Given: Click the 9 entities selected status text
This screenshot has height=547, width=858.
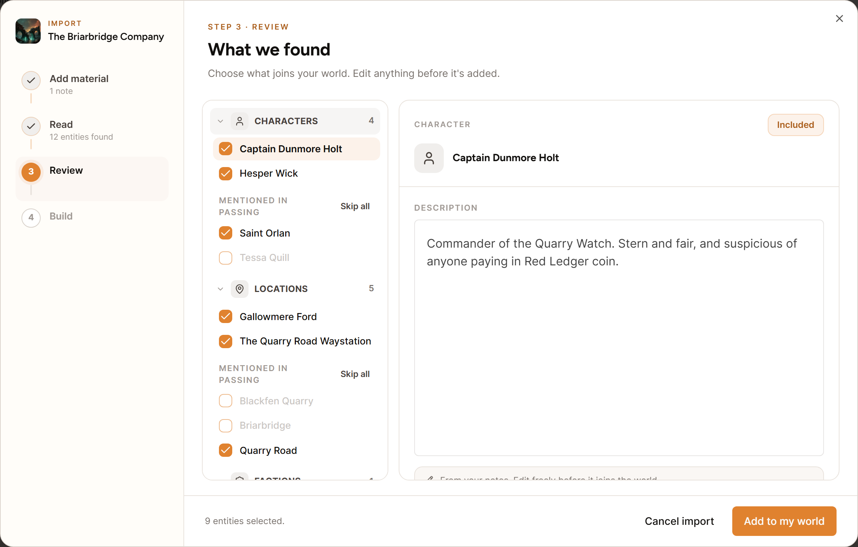Looking at the screenshot, I should click(245, 521).
